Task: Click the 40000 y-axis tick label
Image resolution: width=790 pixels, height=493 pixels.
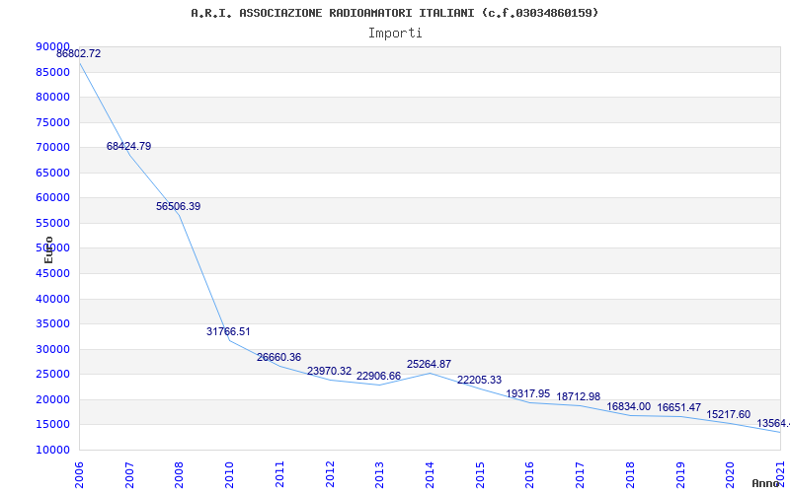Action: [52, 299]
